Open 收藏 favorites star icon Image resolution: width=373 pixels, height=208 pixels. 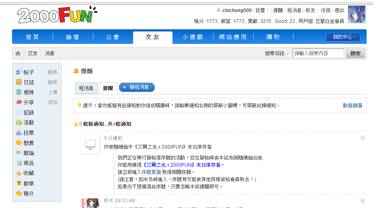pos(19,173)
